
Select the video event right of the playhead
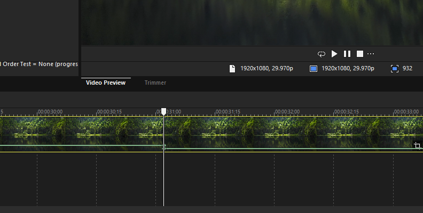click(294, 134)
